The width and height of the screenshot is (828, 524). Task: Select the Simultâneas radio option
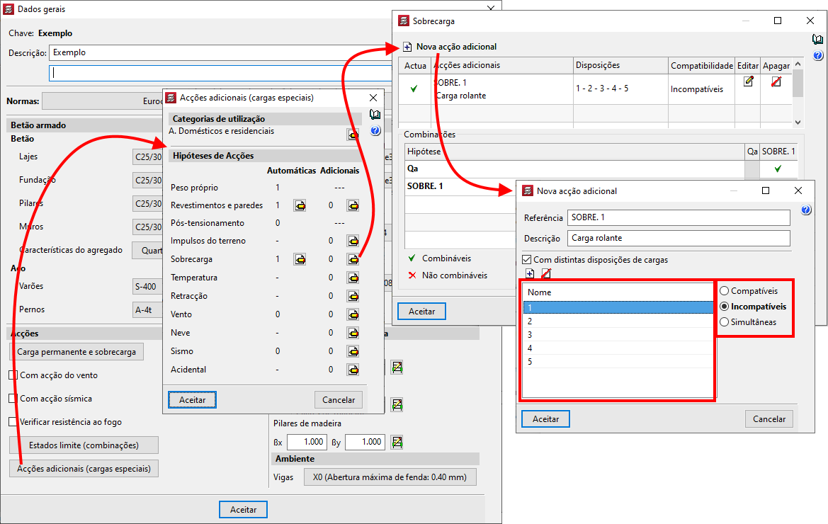[x=724, y=322]
